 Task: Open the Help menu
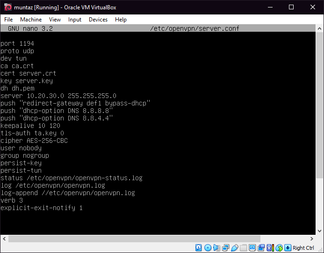tap(121, 20)
